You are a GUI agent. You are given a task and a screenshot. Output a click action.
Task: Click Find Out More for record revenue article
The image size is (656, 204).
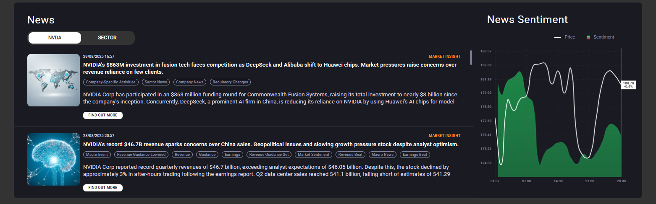point(103,188)
